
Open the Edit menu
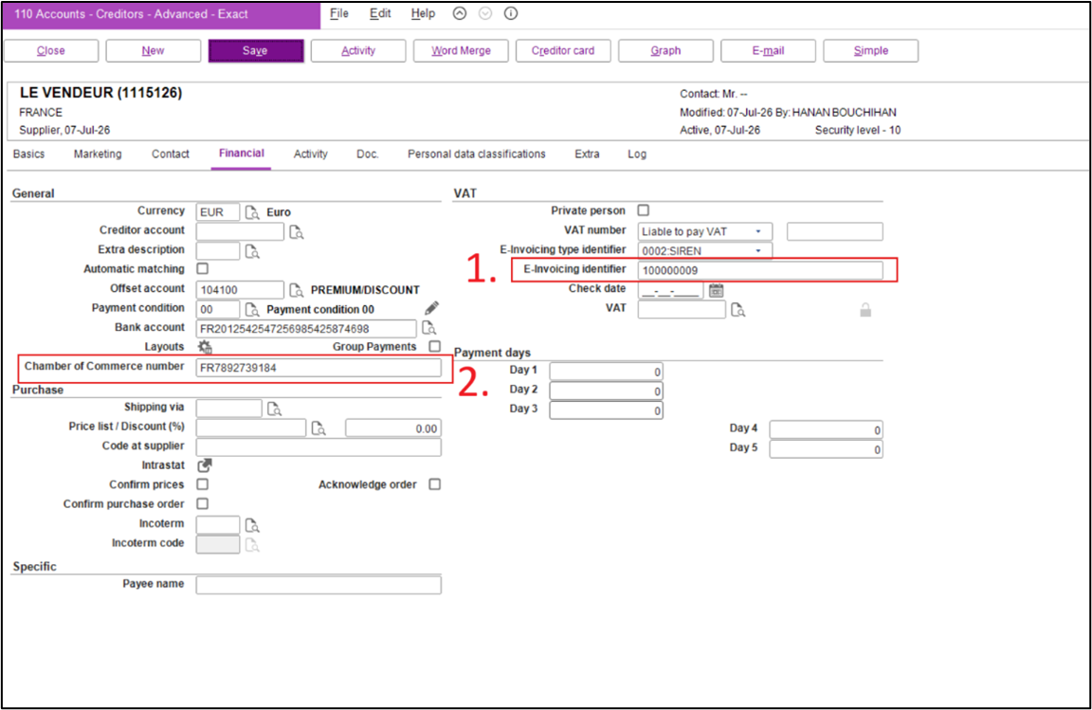coord(380,13)
